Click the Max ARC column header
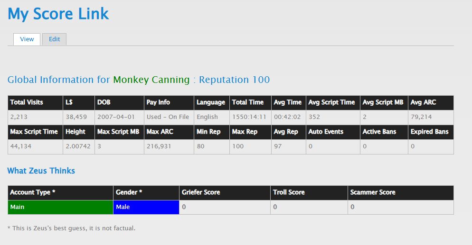The image size is (472, 245). coord(169,132)
